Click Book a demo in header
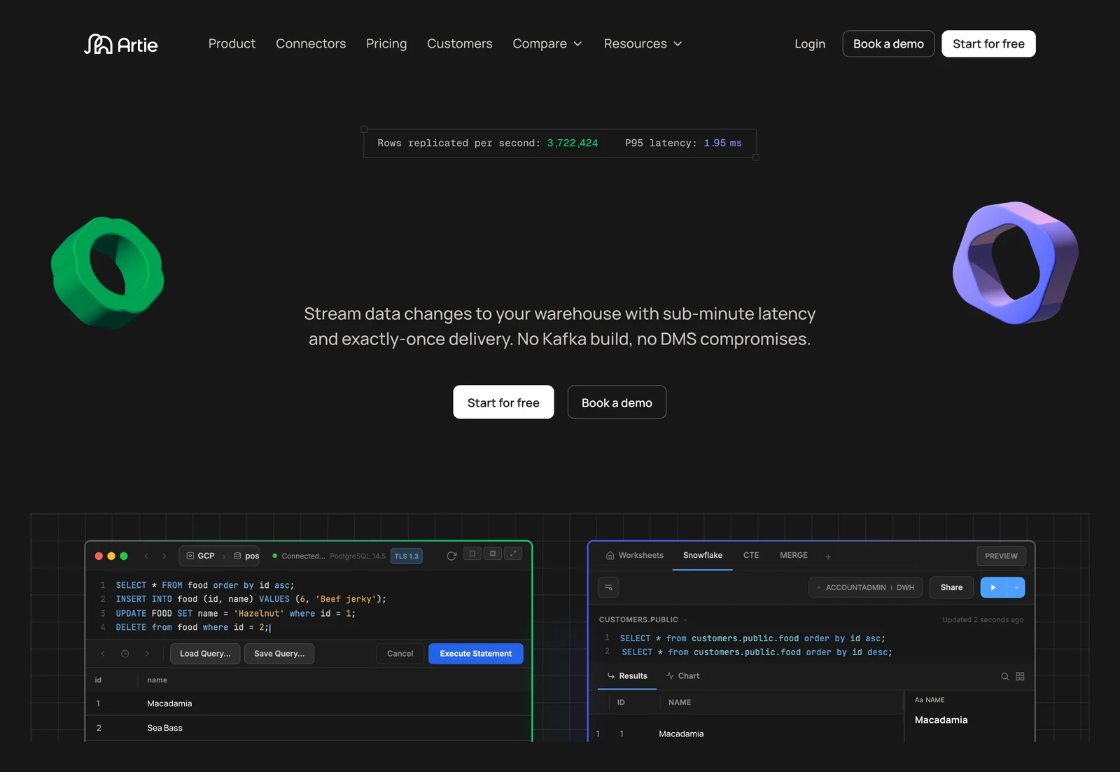1120x772 pixels. tap(888, 43)
